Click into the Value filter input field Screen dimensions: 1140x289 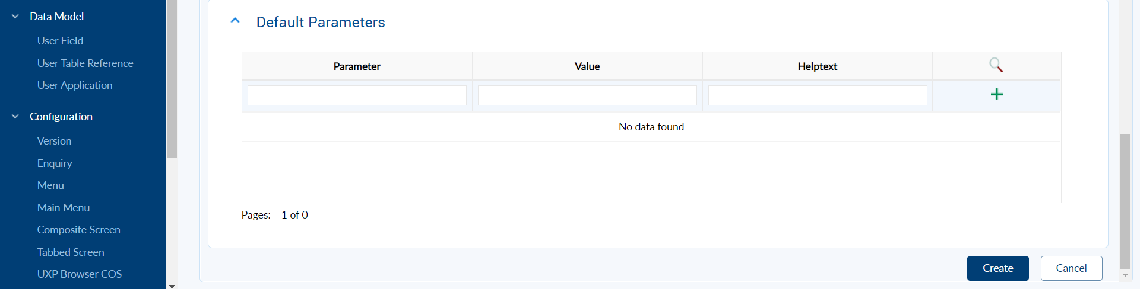click(x=587, y=95)
